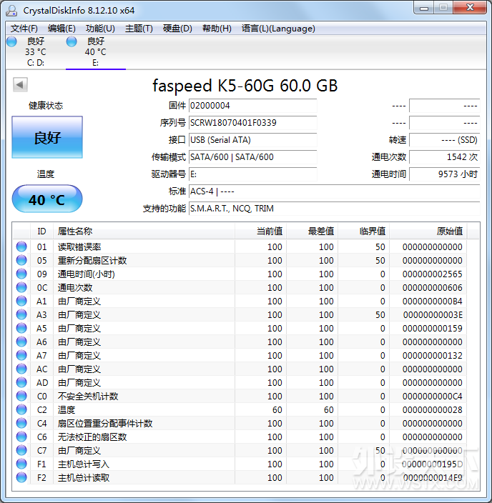Click the power-on count field 1542 次

point(445,157)
